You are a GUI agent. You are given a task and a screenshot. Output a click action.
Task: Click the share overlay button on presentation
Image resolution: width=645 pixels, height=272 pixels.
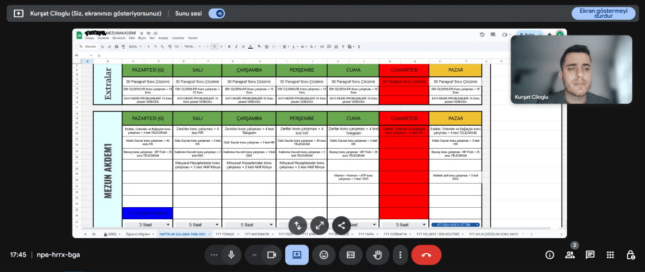click(x=341, y=225)
